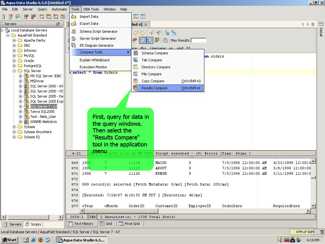This screenshot has width=325, height=244.
Task: Choose Export Data from Tools menu
Action: (100, 24)
